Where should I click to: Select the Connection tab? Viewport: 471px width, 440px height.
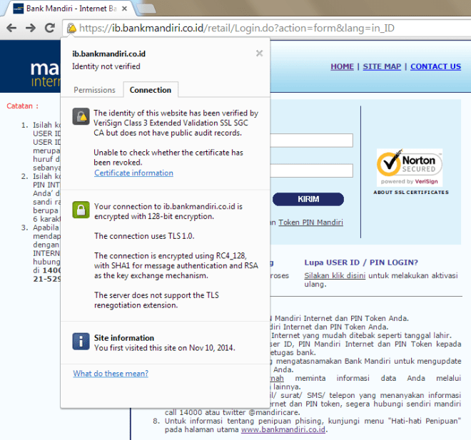point(151,90)
